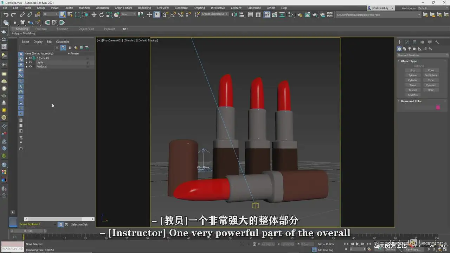Open the selection filter dropdown showing All
Image resolution: width=450 pixels, height=253 pixels.
(x=50, y=14)
